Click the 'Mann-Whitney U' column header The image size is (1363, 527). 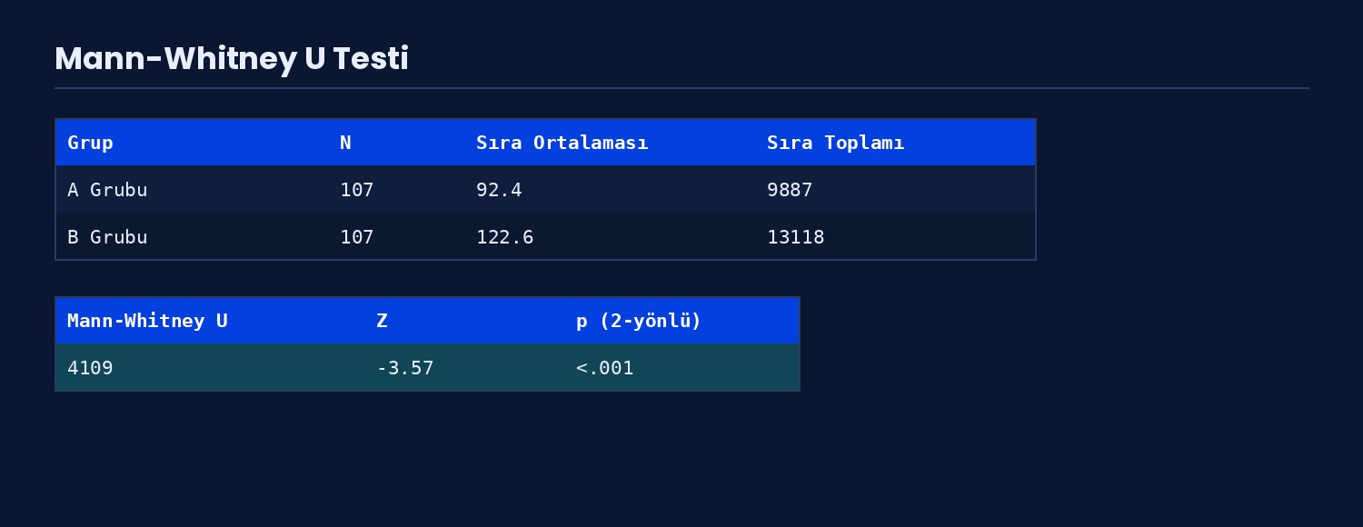pyautogui.click(x=147, y=321)
